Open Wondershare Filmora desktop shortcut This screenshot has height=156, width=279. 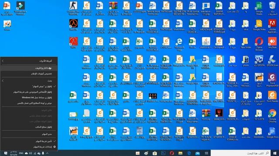tap(20, 8)
